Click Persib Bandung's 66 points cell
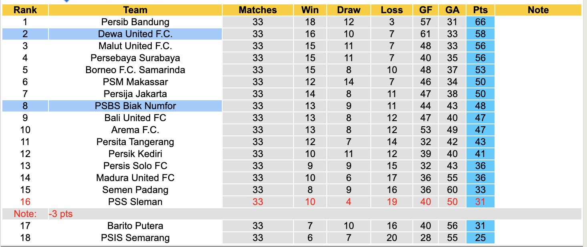The height and width of the screenshot is (247, 587). pos(480,22)
